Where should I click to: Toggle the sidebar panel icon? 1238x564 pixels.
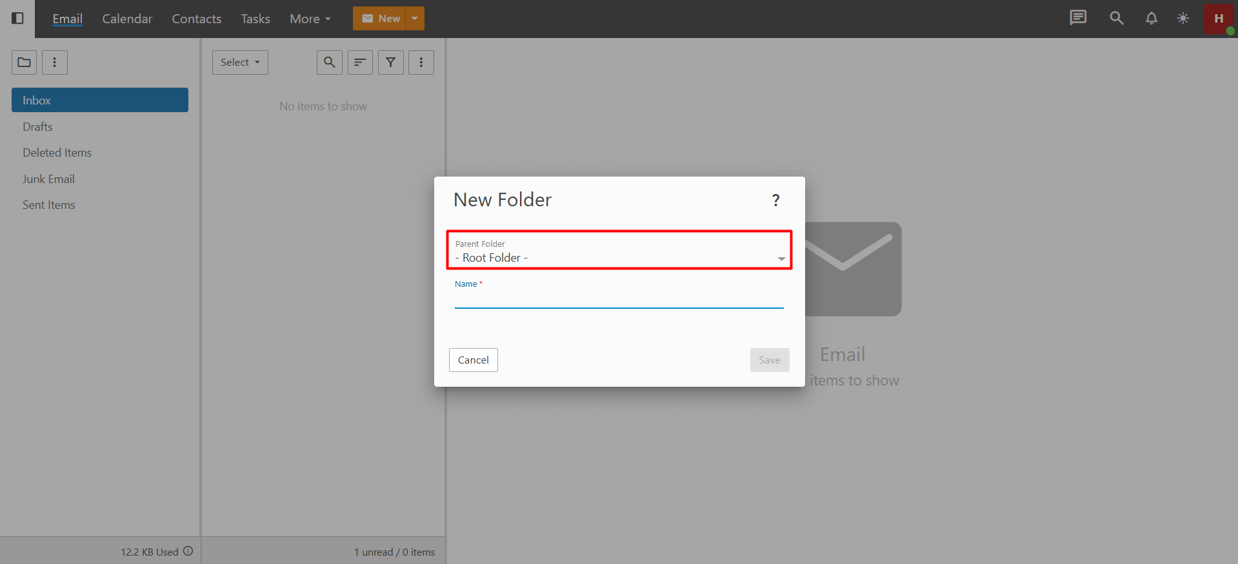pos(18,18)
